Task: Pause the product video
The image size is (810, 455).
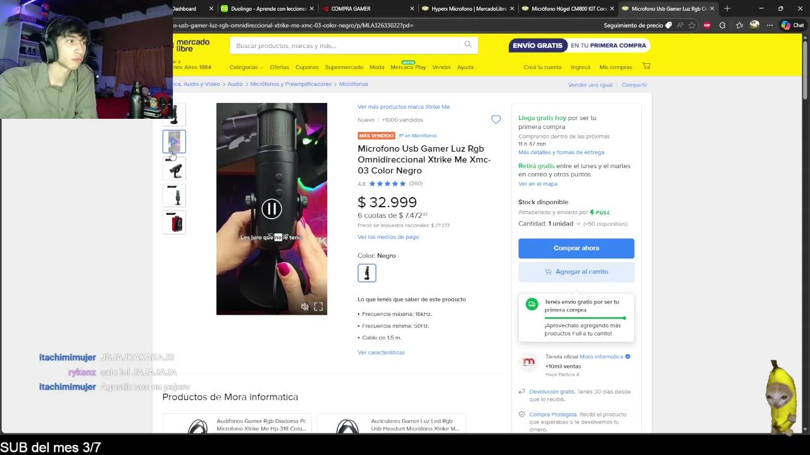Action: click(x=271, y=209)
